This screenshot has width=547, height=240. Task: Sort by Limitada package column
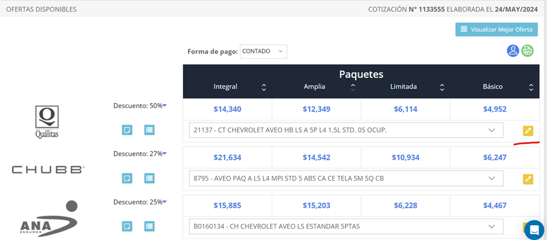(x=442, y=87)
